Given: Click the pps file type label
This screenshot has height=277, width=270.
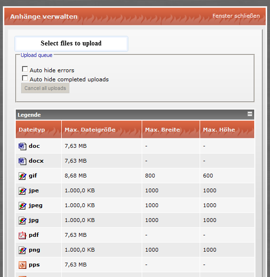Looking at the screenshot, I should point(34,265).
